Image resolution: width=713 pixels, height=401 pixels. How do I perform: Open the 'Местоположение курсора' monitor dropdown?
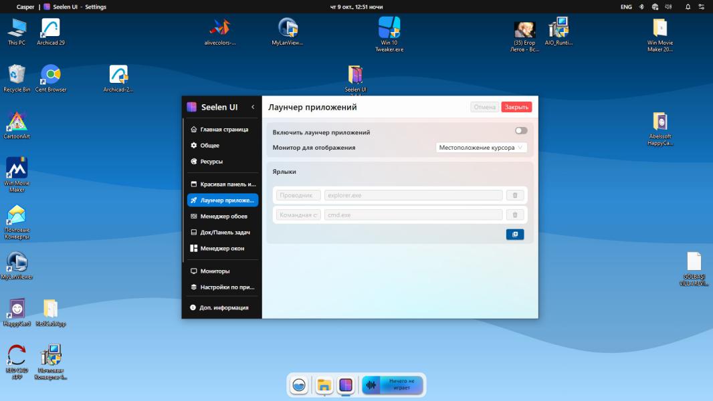click(482, 148)
